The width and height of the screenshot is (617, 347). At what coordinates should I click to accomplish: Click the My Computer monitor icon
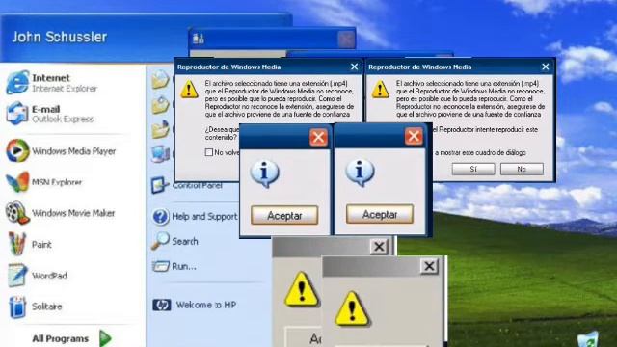point(161,154)
